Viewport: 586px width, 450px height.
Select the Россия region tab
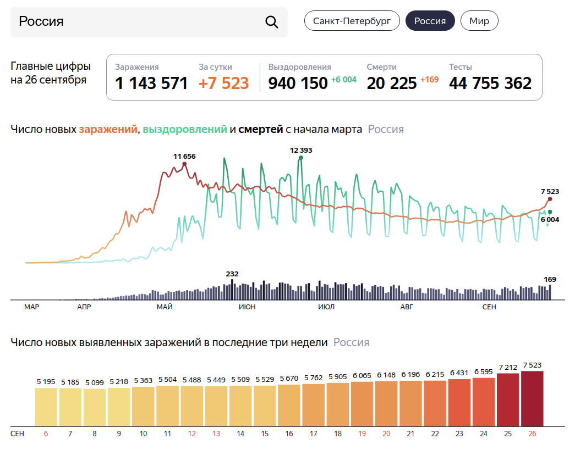pos(430,21)
